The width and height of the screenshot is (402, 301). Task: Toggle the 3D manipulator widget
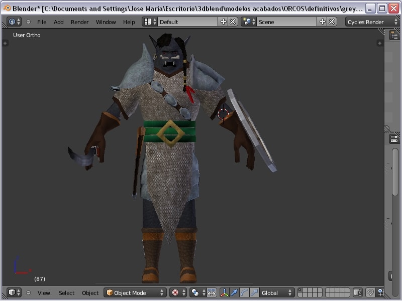(224, 292)
